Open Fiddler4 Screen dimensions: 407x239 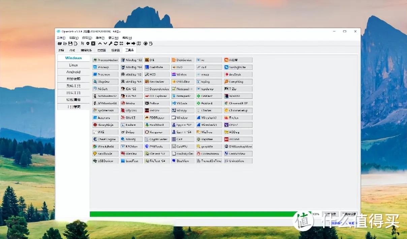click(x=209, y=103)
